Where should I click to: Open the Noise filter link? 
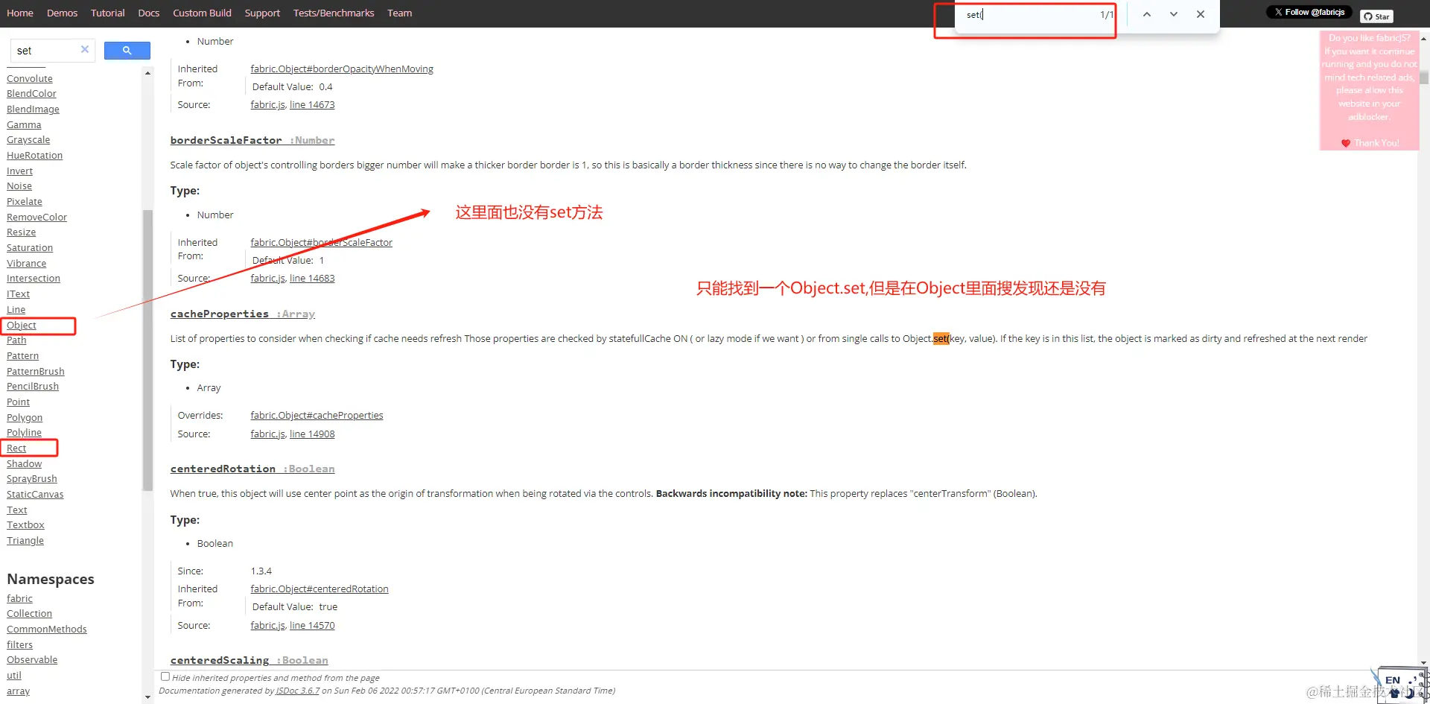click(19, 185)
